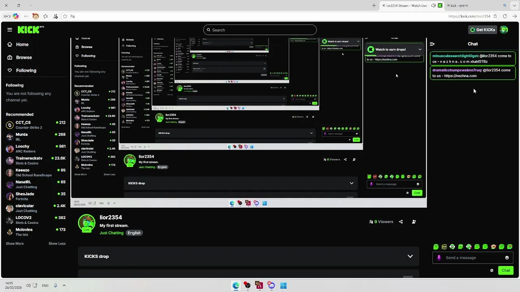Viewport: 520px width, 292px height.
Task: Click dramaticchumpcwabnn7ruq username in chat
Action: pyautogui.click(x=457, y=70)
